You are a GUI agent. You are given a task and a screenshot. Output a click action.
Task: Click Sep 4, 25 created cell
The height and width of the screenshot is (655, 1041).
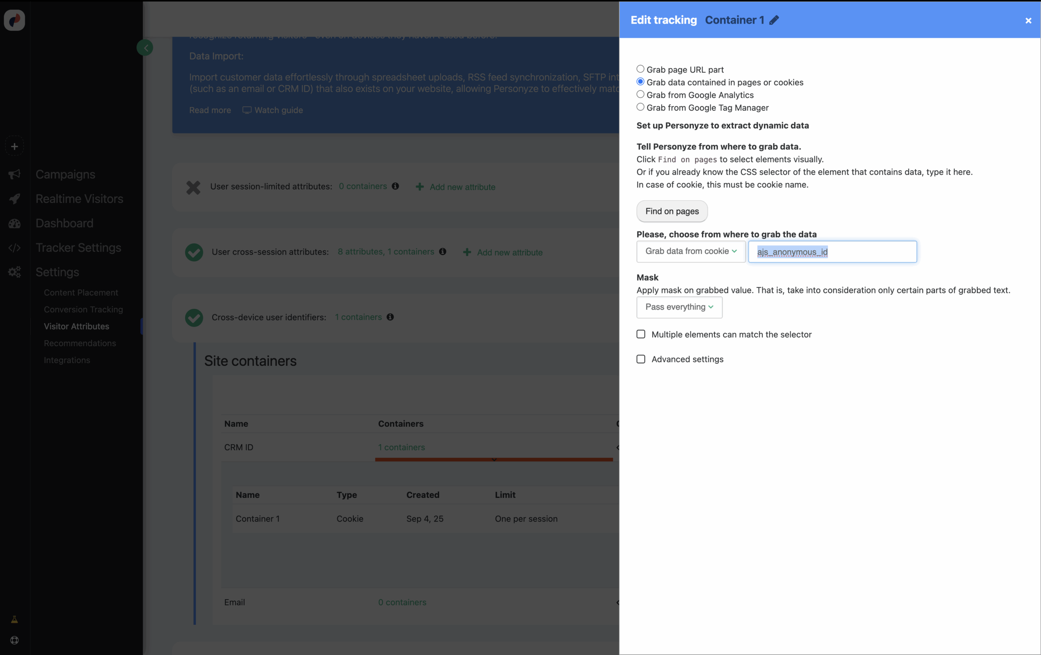[425, 519]
